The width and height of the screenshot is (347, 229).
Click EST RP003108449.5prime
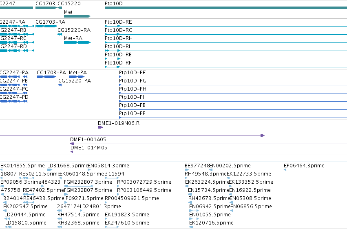(144, 190)
